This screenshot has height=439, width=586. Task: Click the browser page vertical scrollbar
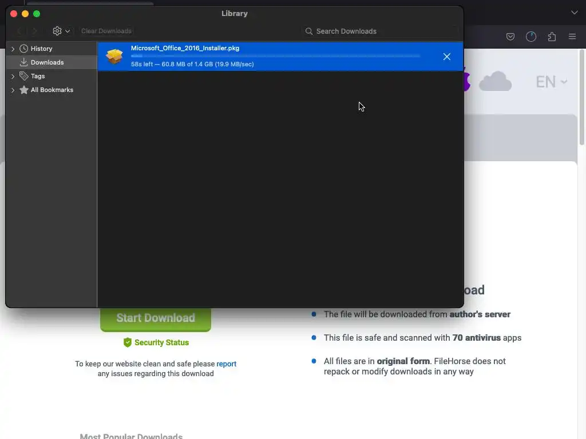point(581,97)
